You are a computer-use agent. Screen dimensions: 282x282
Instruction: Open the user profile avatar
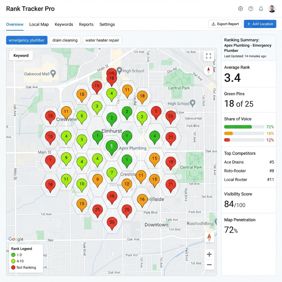(x=272, y=9)
